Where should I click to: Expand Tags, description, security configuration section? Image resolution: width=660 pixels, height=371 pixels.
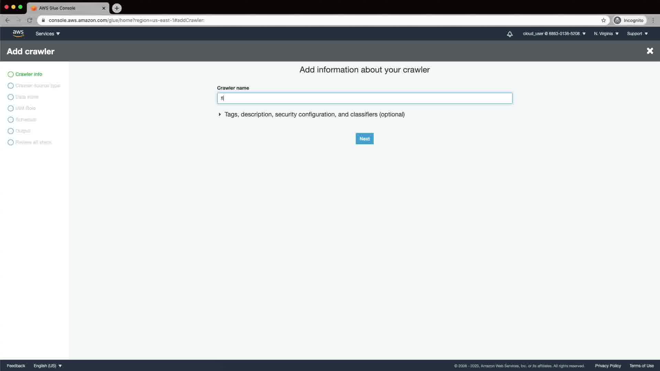(x=314, y=114)
